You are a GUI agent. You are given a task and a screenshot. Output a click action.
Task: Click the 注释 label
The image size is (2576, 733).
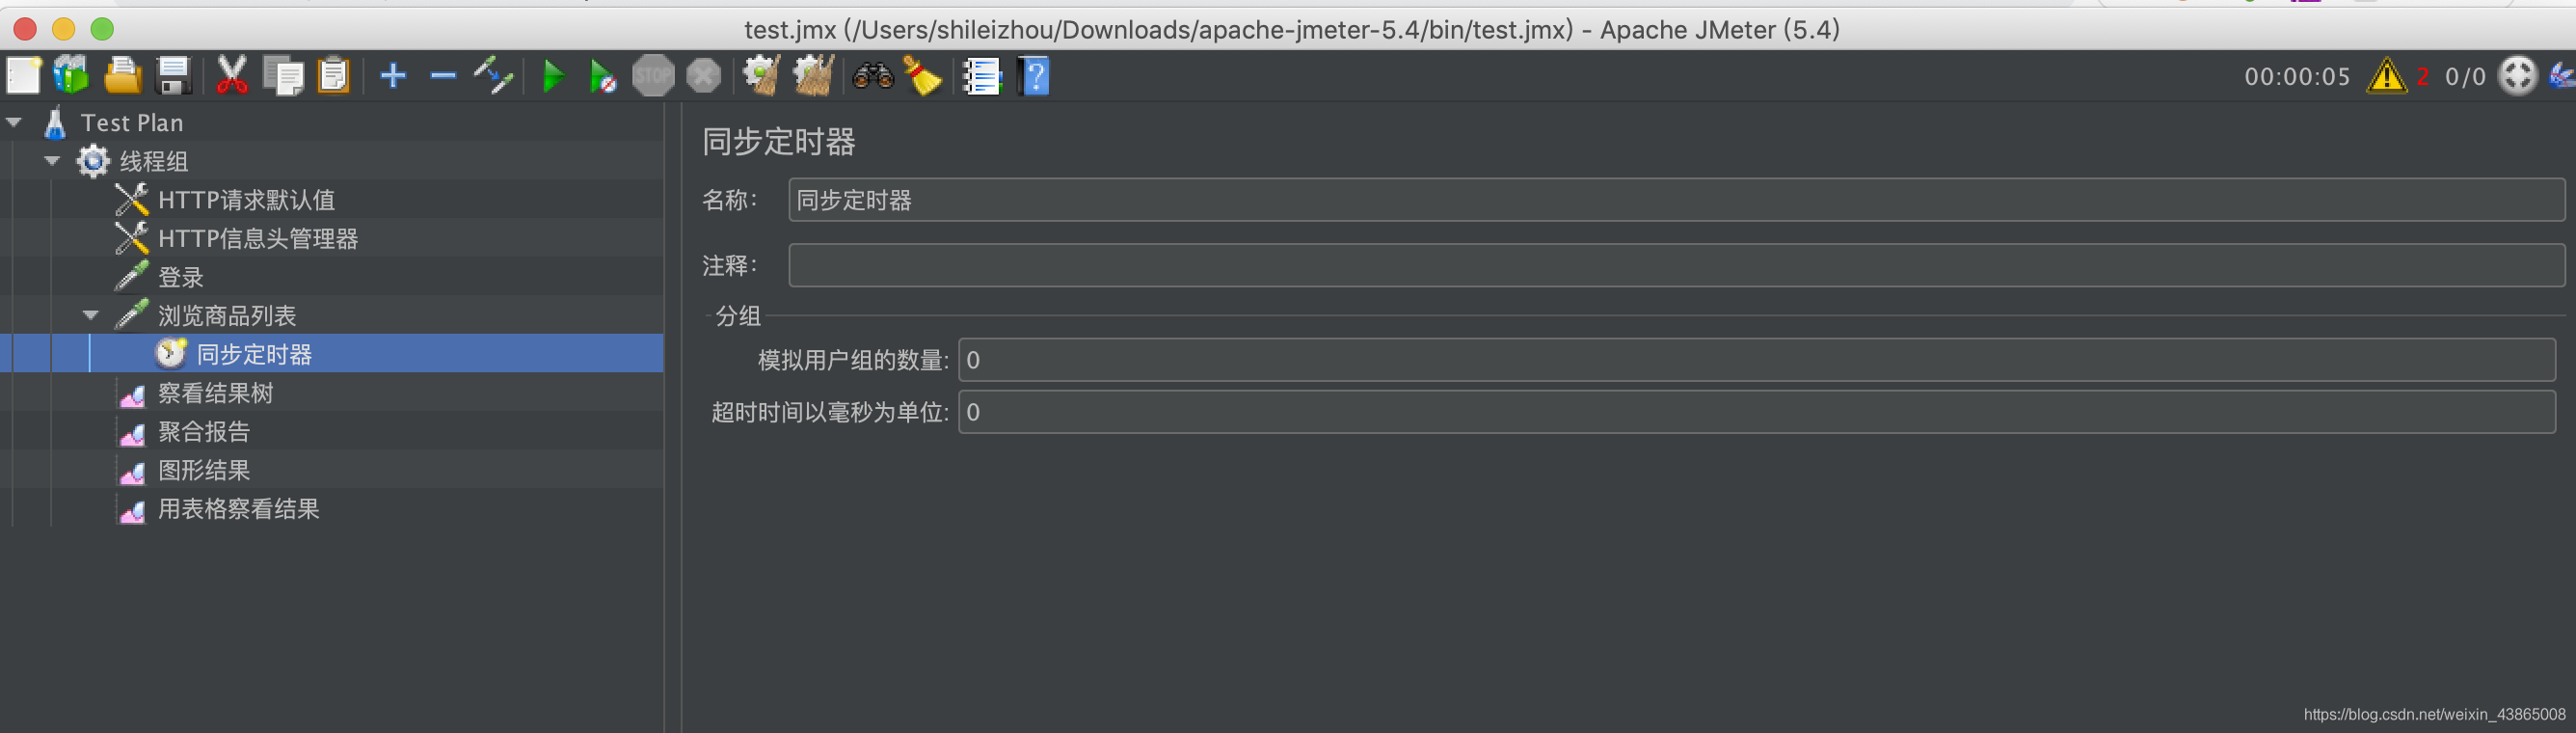click(729, 266)
